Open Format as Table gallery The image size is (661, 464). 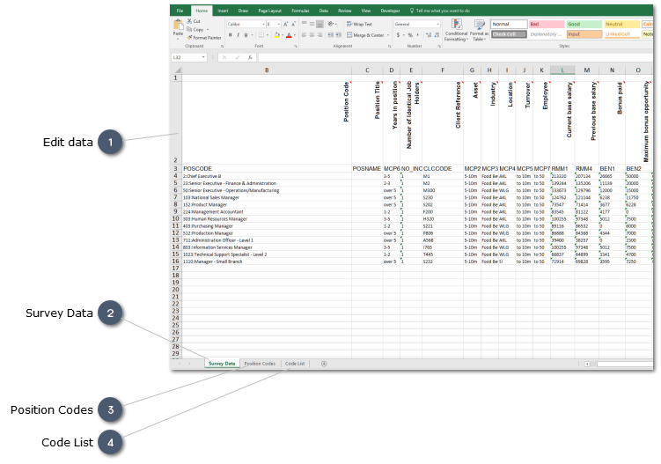point(479,30)
